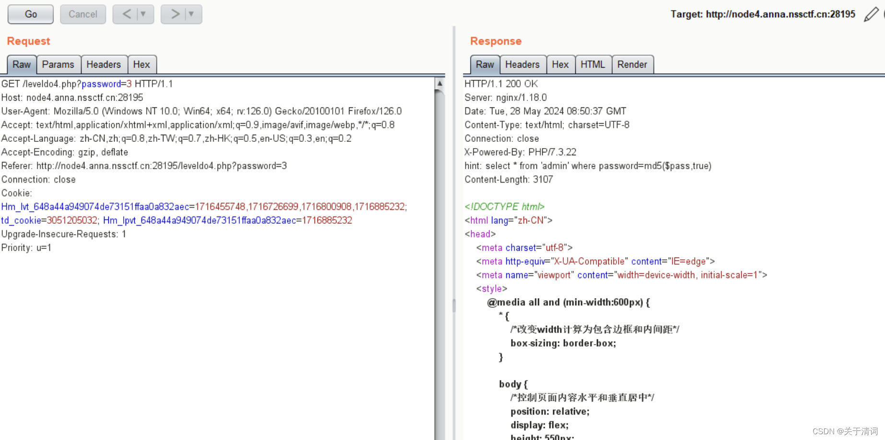View the Request in the Hex tab
This screenshot has width=885, height=440.
click(142, 64)
